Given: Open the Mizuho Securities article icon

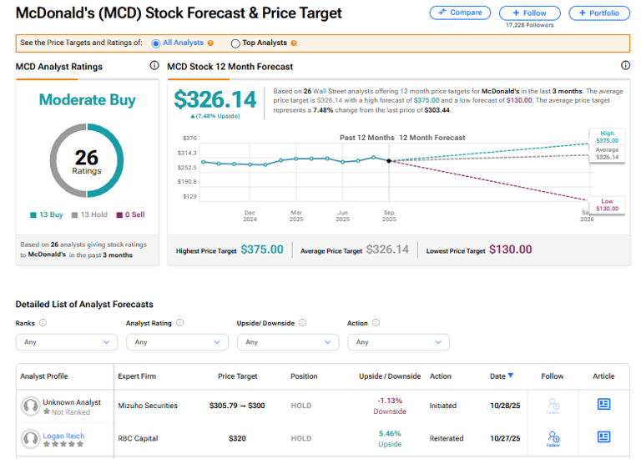Looking at the screenshot, I should coord(603,405).
